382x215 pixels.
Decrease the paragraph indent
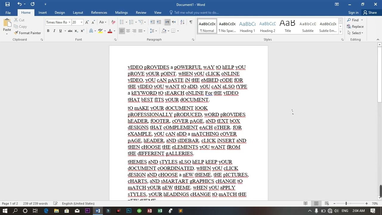coord(153,22)
